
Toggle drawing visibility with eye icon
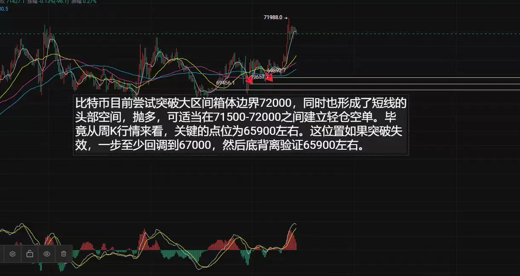pos(47,254)
